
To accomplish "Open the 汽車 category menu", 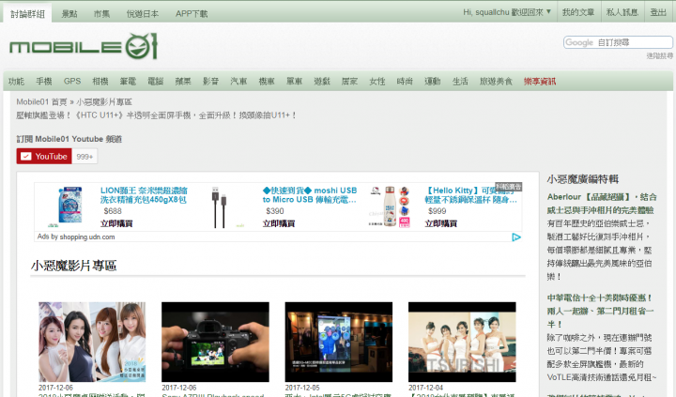I will [238, 81].
